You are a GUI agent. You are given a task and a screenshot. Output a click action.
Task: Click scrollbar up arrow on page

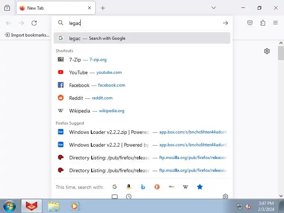point(281,43)
